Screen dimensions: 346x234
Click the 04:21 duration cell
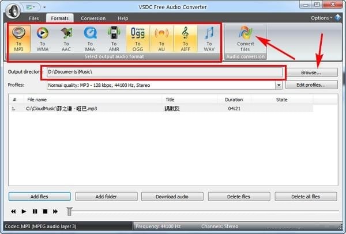tap(234, 109)
